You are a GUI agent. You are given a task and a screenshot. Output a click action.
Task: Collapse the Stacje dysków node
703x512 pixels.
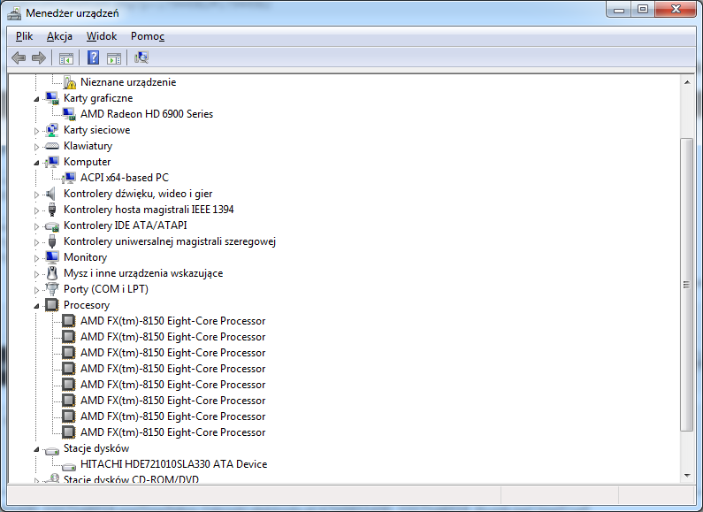(37, 449)
